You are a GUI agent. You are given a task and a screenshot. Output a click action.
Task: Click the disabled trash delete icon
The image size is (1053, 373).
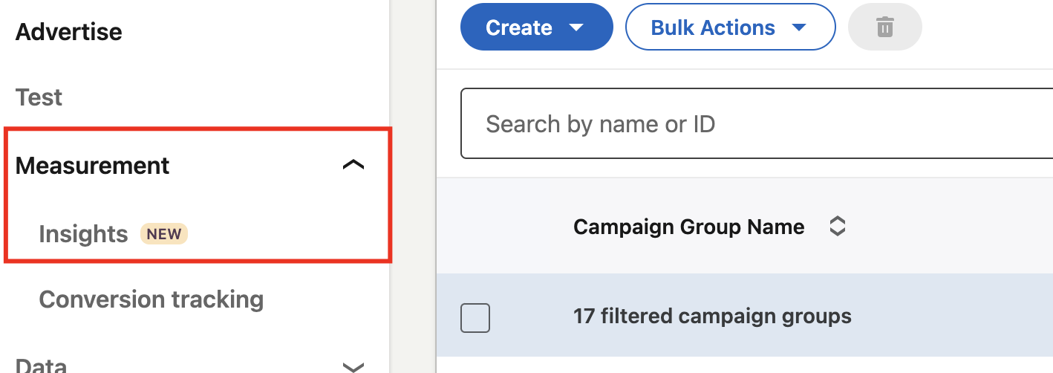[x=884, y=28]
